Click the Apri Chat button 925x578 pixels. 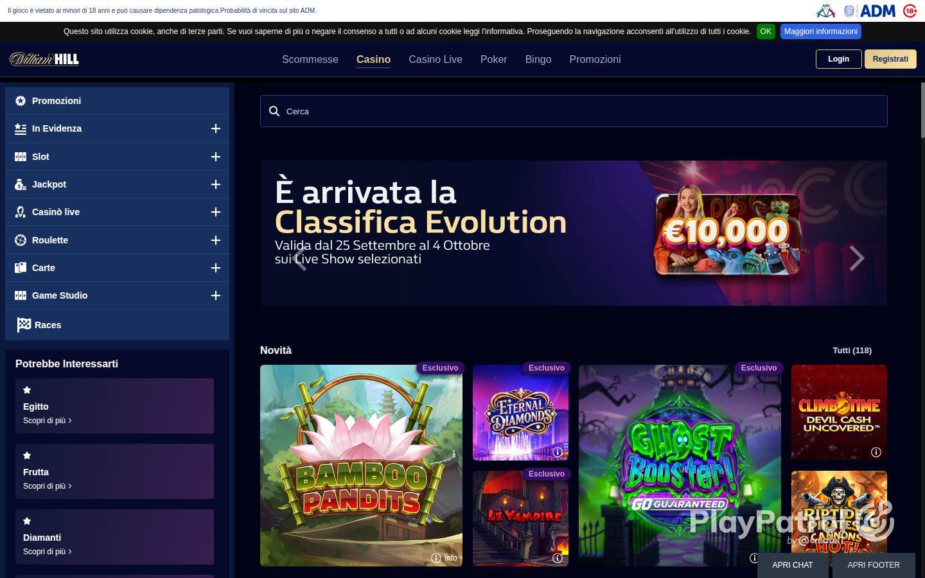(793, 565)
